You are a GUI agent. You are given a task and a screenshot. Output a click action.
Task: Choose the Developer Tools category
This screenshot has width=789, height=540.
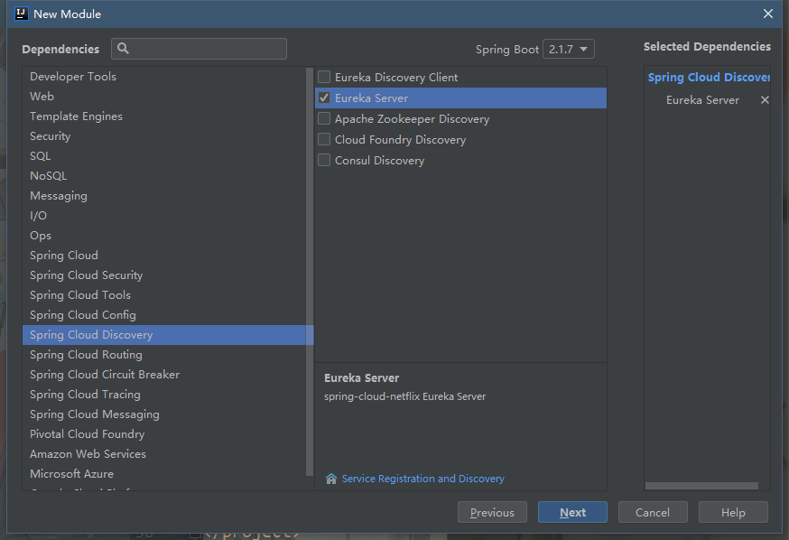73,77
